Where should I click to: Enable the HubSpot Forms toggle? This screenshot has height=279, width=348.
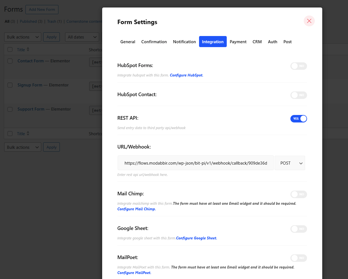click(x=299, y=66)
